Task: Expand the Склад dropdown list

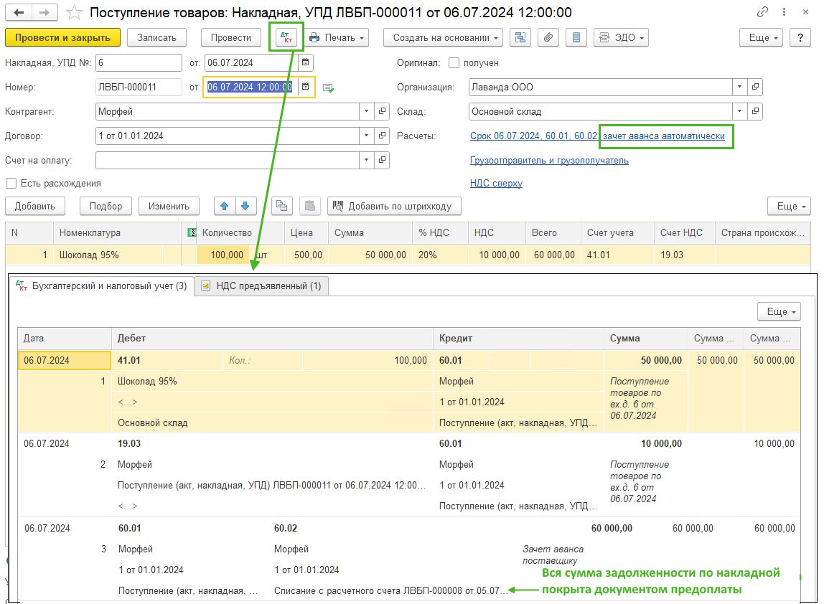Action: [x=739, y=111]
